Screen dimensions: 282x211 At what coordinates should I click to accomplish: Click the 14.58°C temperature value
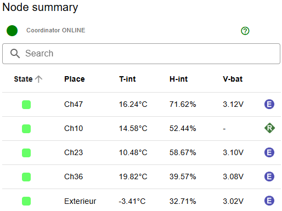(x=133, y=128)
